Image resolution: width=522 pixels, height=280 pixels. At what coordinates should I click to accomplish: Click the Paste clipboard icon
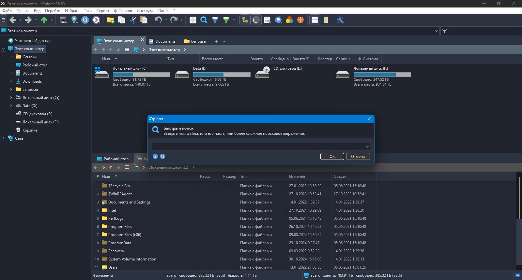[144, 20]
